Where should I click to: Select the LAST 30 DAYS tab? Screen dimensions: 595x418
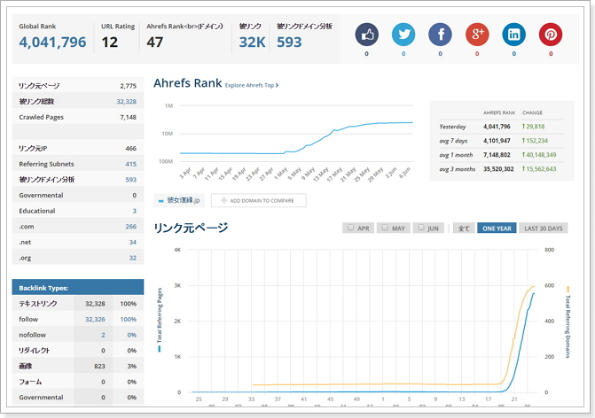click(x=543, y=228)
